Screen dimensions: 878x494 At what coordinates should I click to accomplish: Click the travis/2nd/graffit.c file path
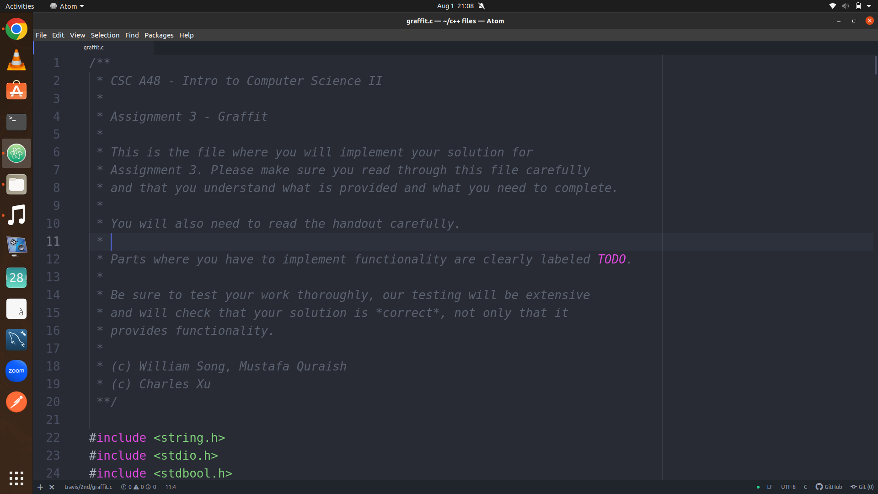point(88,487)
